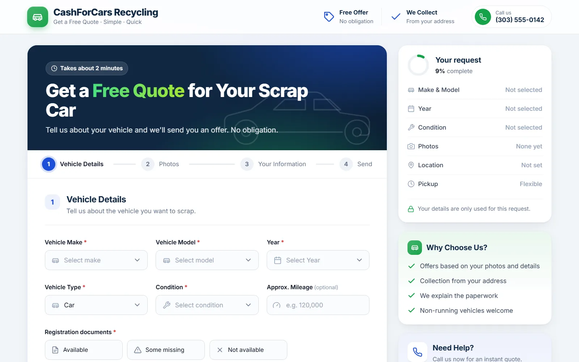
Task: Go to step 4 Send
Action: coord(356,164)
